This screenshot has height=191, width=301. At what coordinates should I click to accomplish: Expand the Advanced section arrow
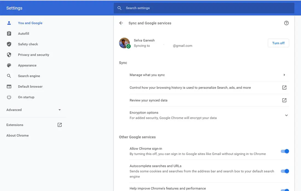pyautogui.click(x=59, y=110)
